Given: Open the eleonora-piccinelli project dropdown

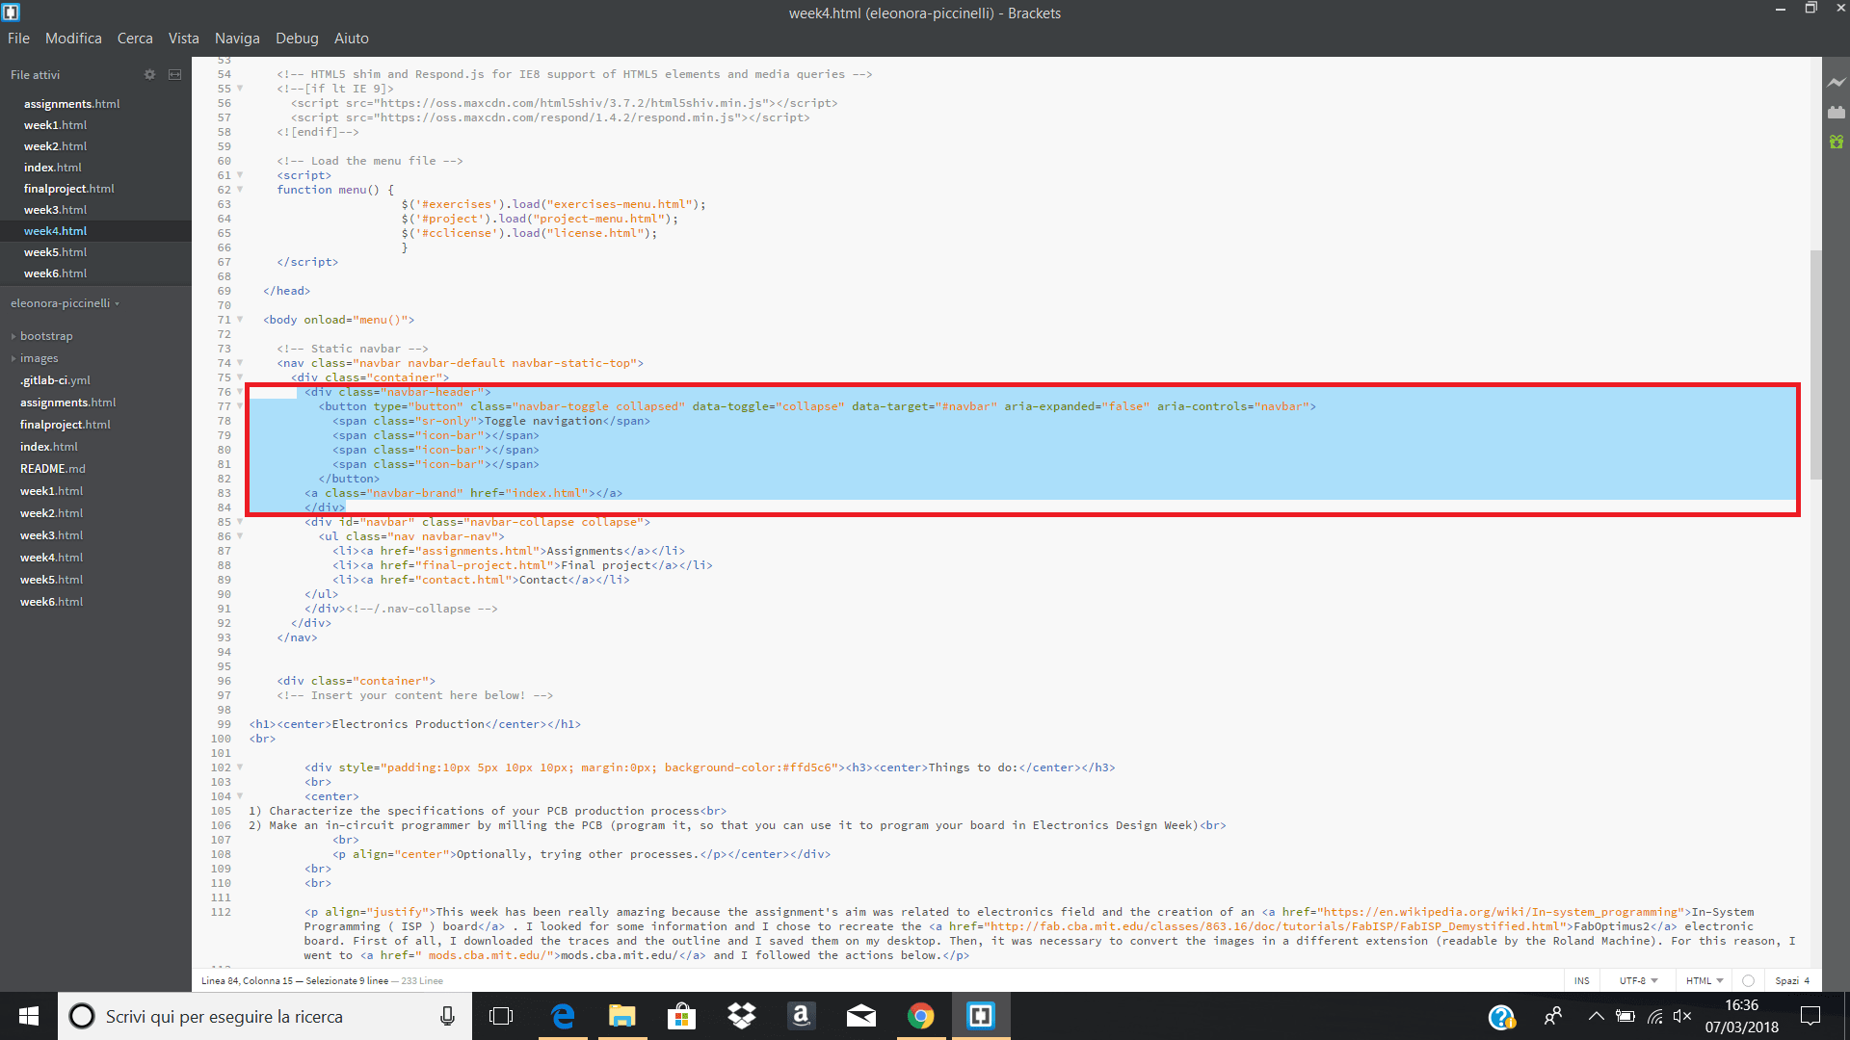Looking at the screenshot, I should click(65, 303).
